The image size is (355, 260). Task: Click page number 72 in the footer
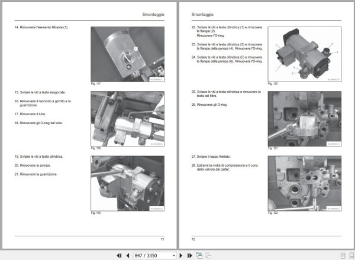tap(193, 239)
